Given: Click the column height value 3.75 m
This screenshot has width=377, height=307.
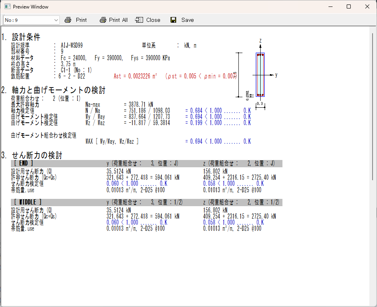Looking at the screenshot, I should (x=68, y=64).
